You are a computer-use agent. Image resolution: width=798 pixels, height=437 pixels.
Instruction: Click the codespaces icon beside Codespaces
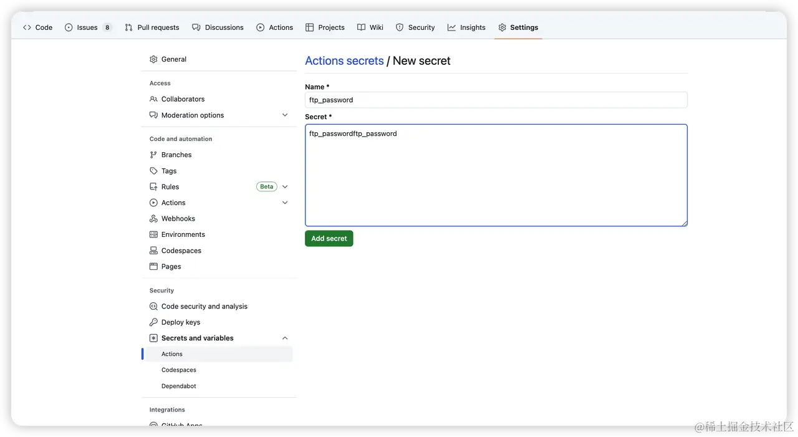click(x=153, y=251)
